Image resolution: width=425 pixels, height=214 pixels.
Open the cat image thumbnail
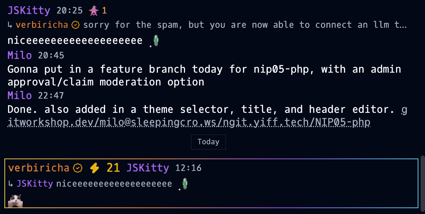pyautogui.click(x=15, y=200)
